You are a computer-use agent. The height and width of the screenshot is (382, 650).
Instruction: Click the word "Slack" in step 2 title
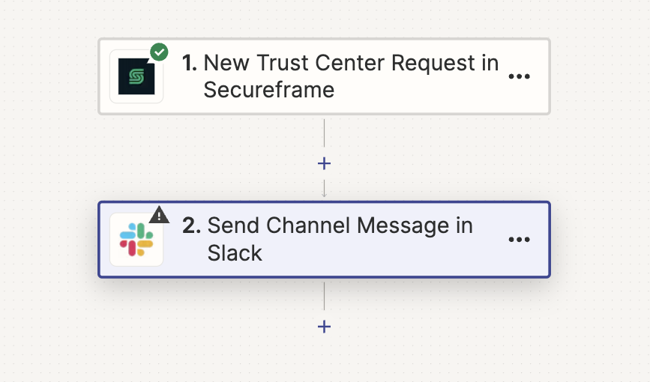pyautogui.click(x=235, y=253)
